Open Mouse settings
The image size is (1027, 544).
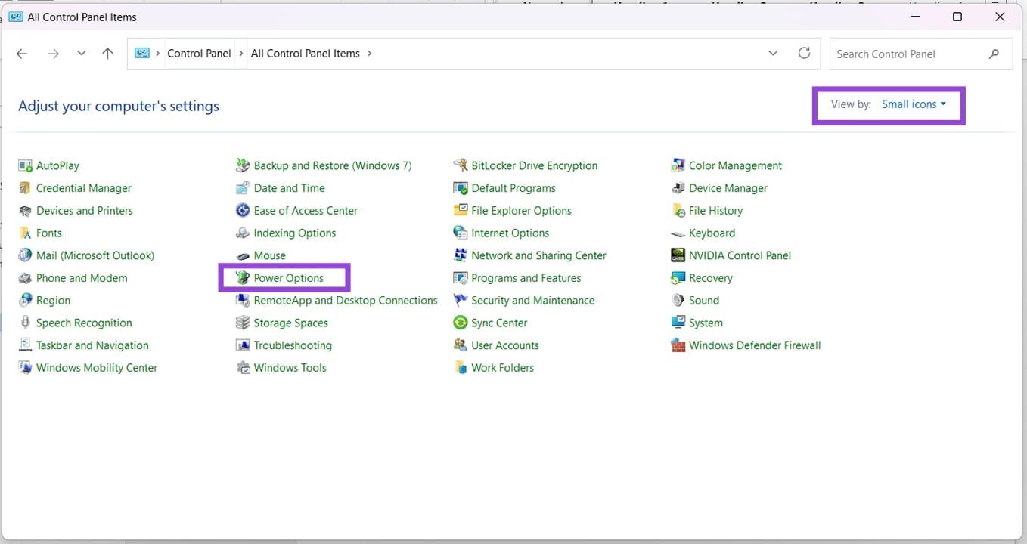pyautogui.click(x=269, y=255)
